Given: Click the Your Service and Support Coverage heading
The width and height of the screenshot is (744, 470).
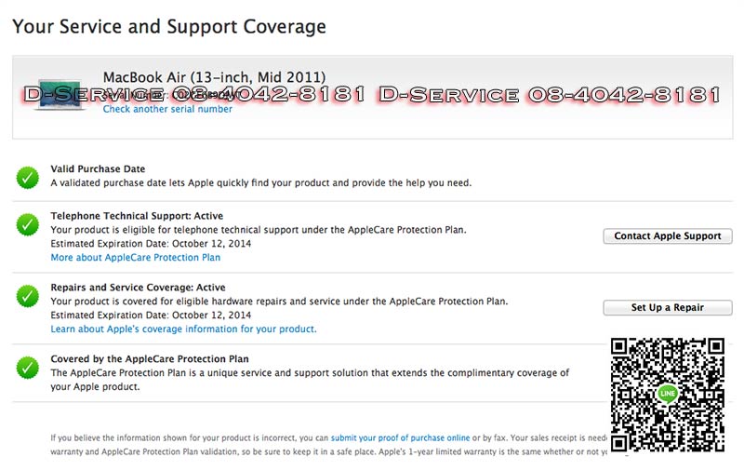Looking at the screenshot, I should pos(169,26).
